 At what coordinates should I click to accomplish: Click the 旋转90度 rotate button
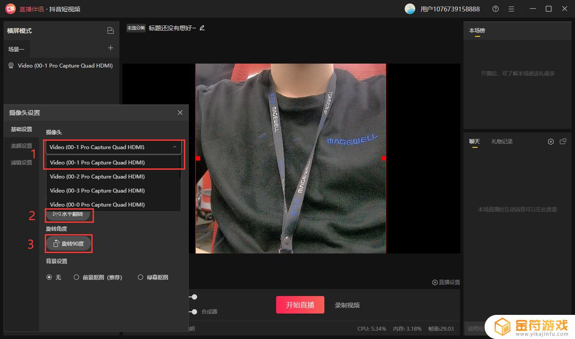coord(68,243)
